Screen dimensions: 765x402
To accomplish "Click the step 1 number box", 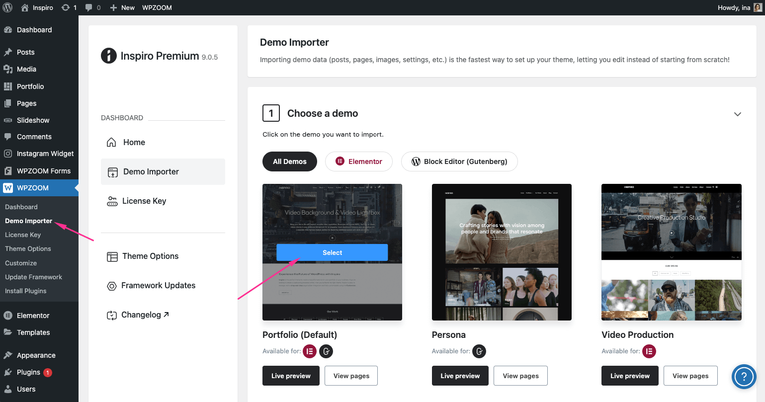I will tap(271, 113).
